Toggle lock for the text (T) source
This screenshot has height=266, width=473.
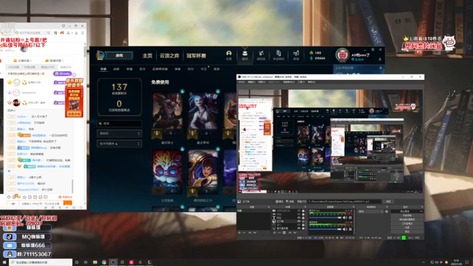[x=303, y=218]
